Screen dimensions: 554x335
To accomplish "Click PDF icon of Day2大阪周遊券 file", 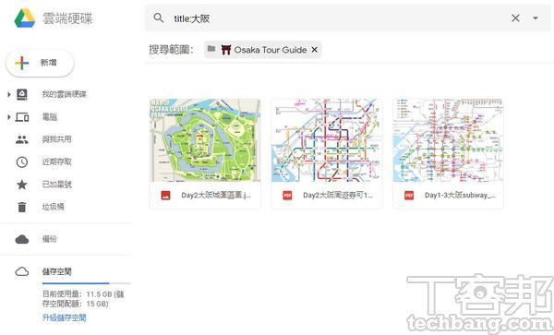I will pyautogui.click(x=287, y=196).
